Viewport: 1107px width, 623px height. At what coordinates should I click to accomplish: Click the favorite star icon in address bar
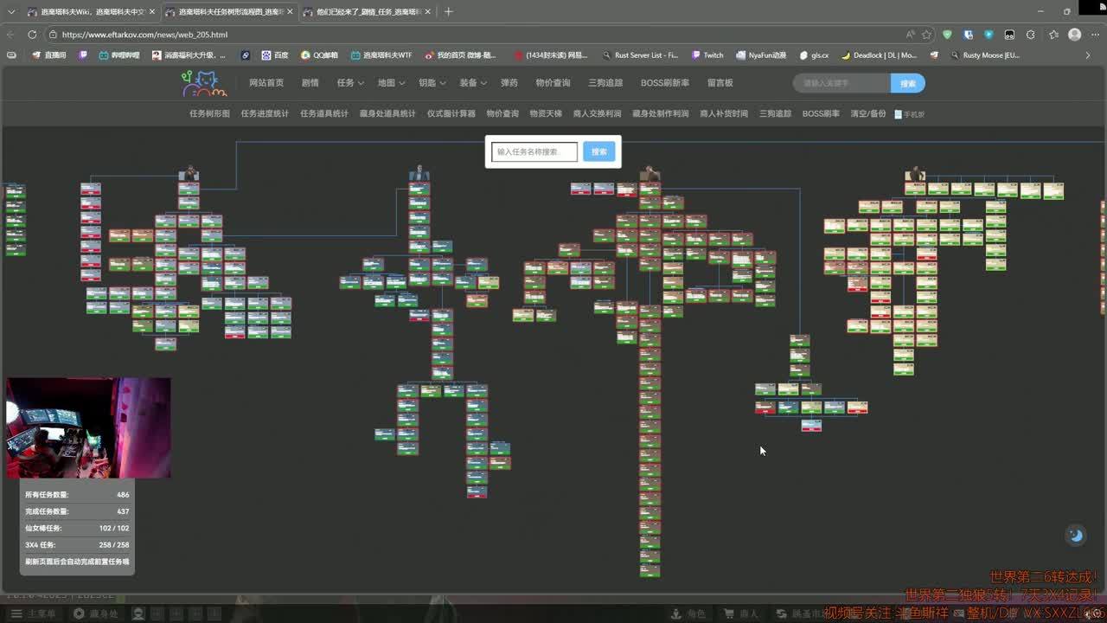(x=926, y=35)
